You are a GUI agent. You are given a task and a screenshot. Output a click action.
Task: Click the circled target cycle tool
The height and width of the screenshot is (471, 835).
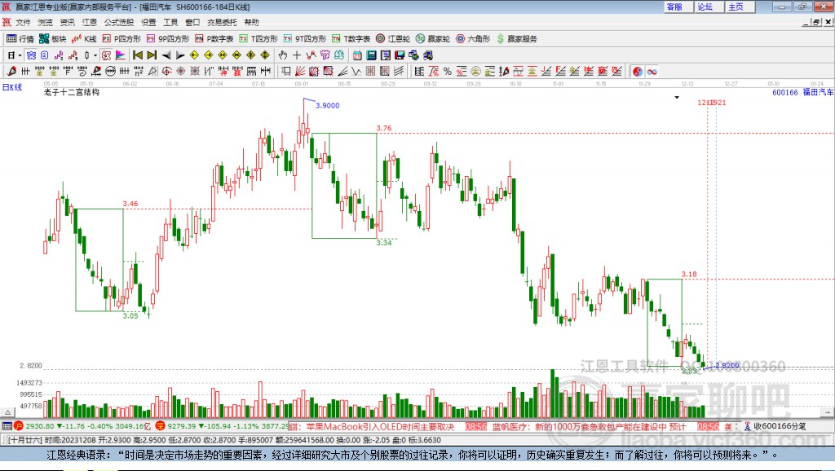click(x=166, y=72)
